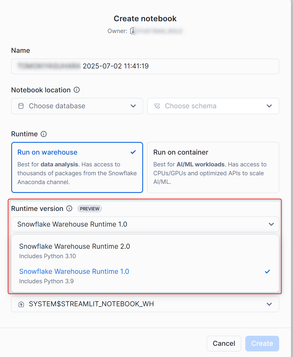Click the notebook Name input field
293x357 pixels.
point(145,66)
